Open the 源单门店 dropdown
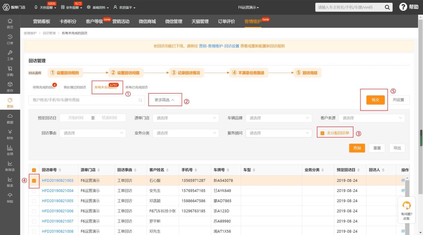 click(x=186, y=118)
